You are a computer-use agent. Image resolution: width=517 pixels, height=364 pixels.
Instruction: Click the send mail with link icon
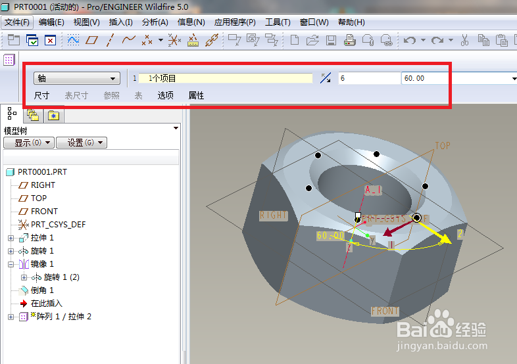click(x=386, y=40)
